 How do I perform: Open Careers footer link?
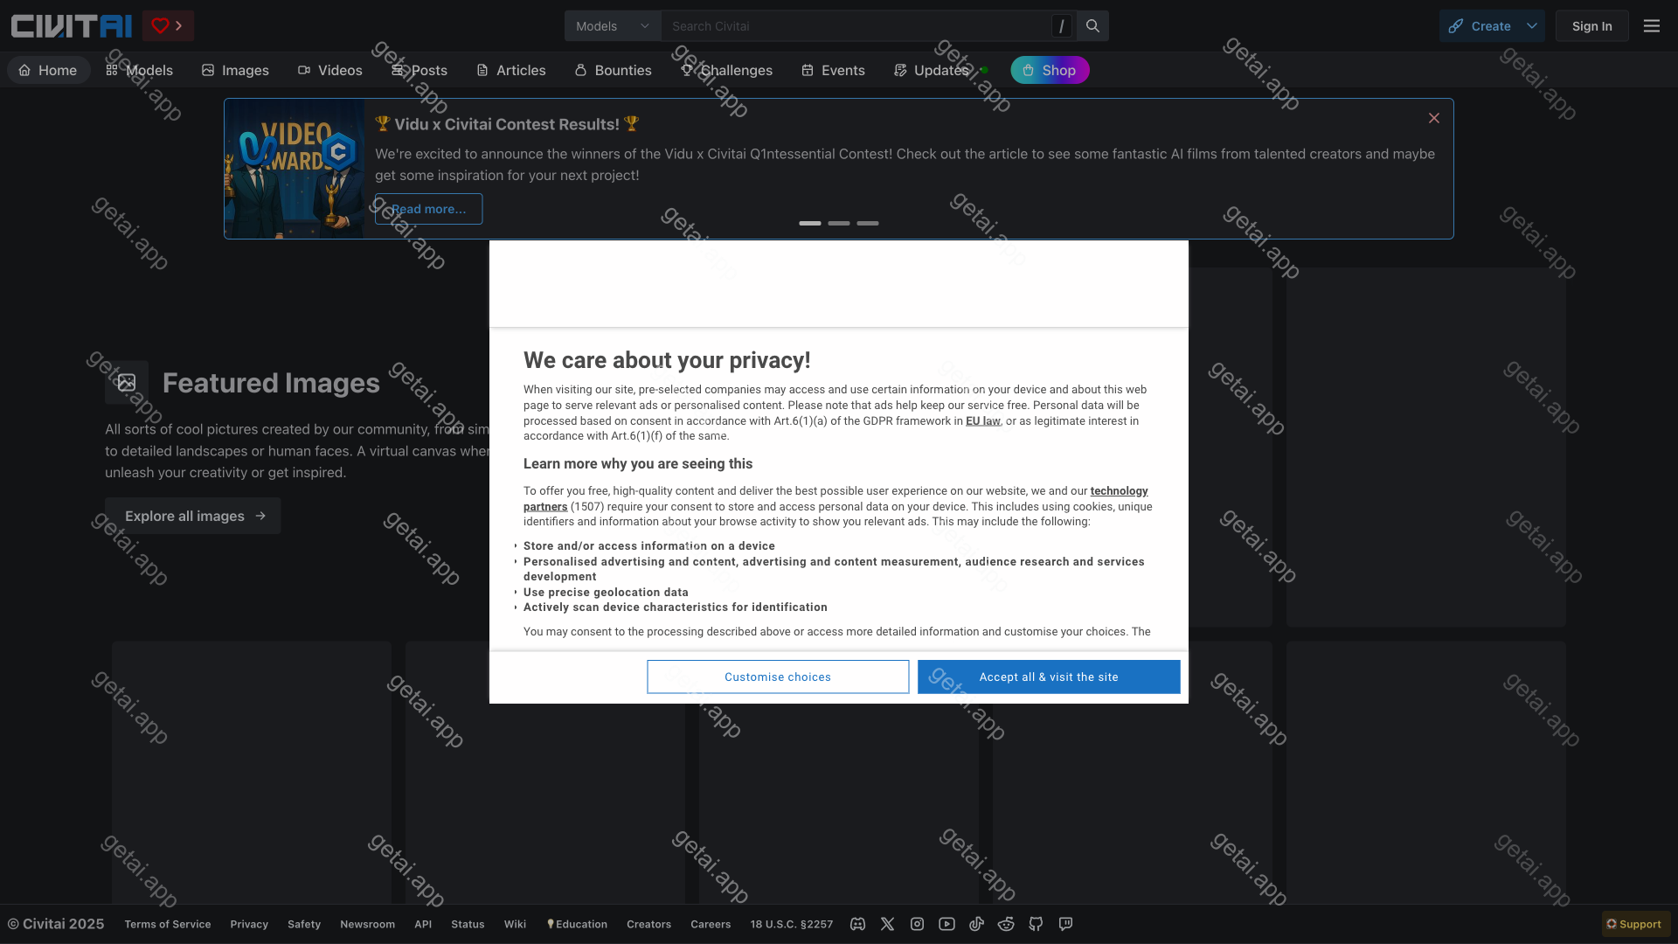click(711, 924)
